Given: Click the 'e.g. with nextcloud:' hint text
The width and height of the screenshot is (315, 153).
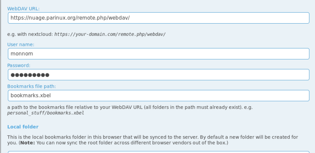Looking at the screenshot, I should (30, 34).
